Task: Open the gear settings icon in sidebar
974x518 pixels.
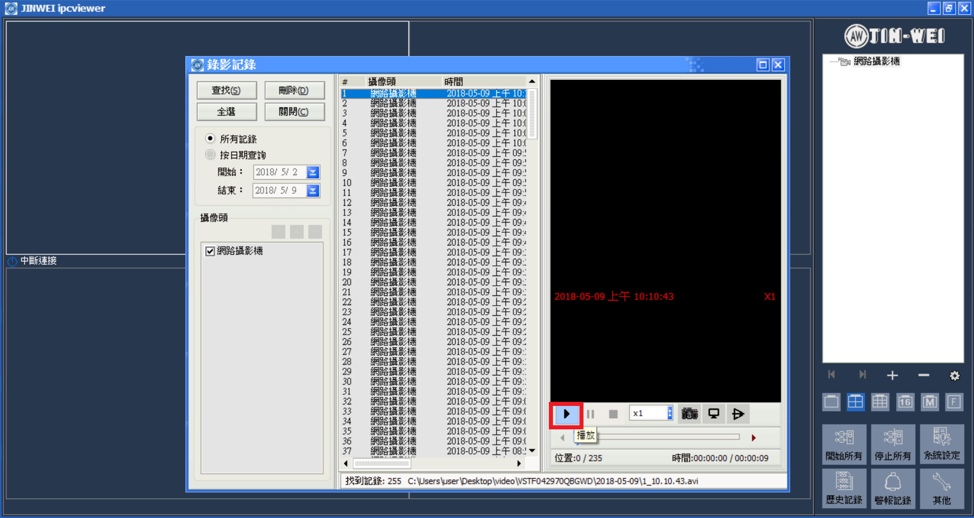Action: 955,376
